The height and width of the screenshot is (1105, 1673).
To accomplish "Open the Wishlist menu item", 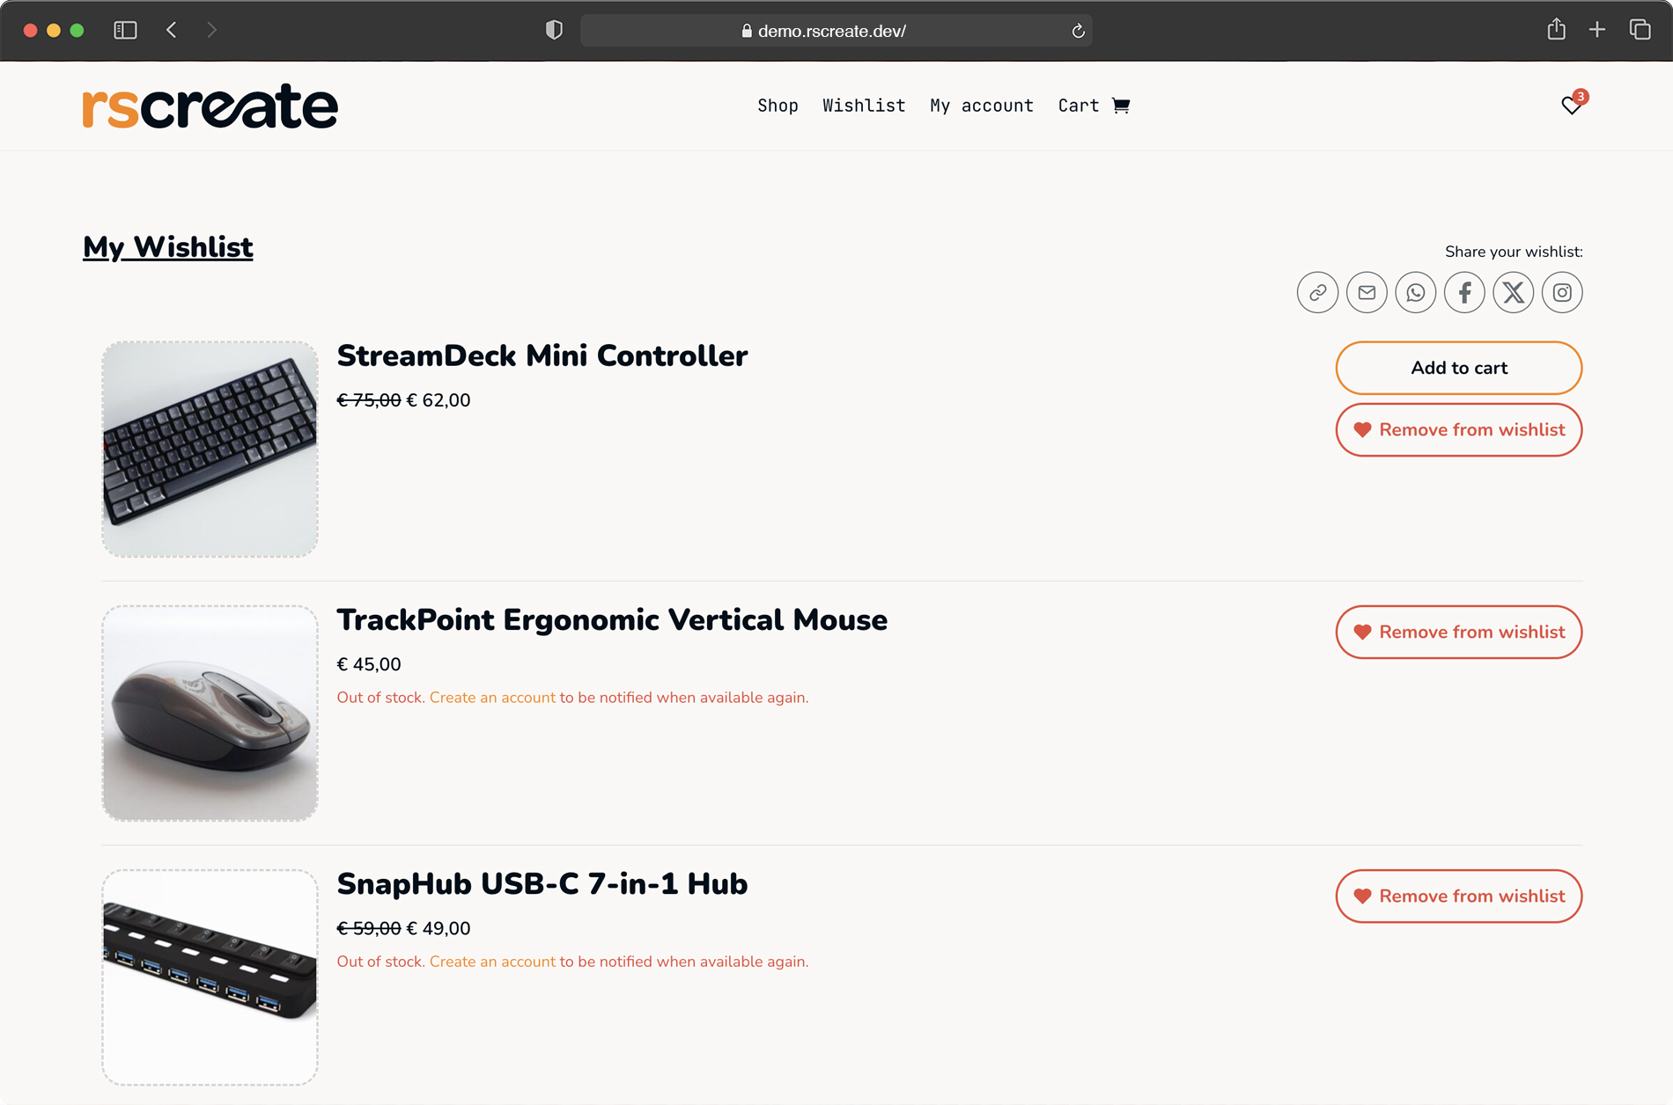I will coord(864,106).
